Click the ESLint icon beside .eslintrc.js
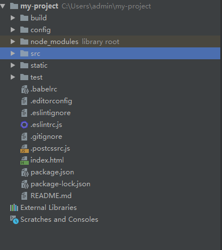 point(24,125)
